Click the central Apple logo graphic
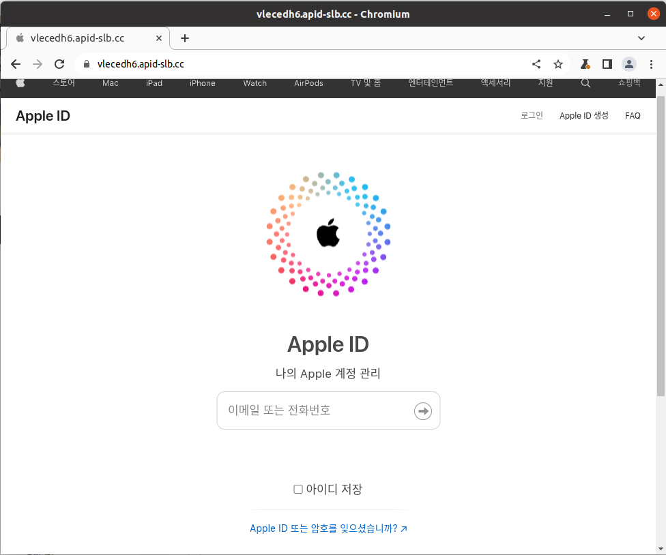Viewport: 666px width, 555px height. 328,233
